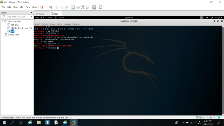The height and width of the screenshot is (126, 224).
Task: Click the Kali top bar clock
Action: tap(129, 18)
